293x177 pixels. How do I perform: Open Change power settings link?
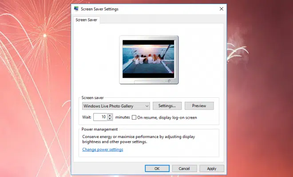click(103, 150)
